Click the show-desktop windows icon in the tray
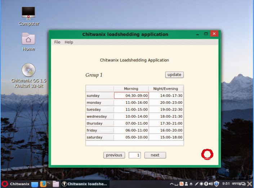The width and height of the screenshot is (254, 188). coord(244,184)
